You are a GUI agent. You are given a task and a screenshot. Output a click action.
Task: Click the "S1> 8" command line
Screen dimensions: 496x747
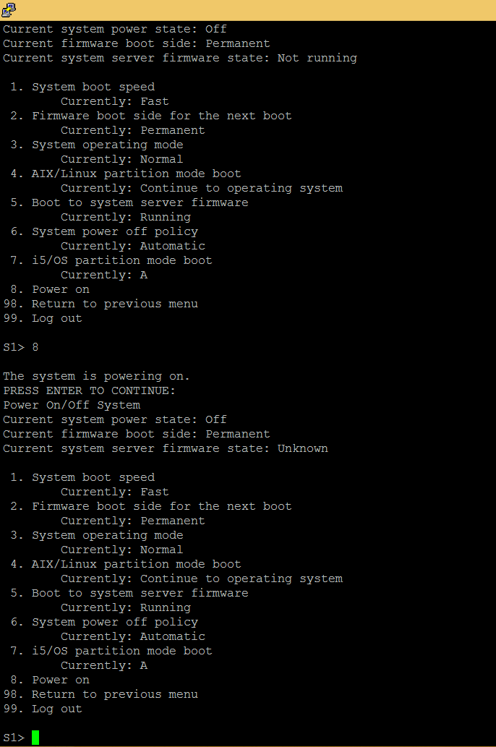pyautogui.click(x=21, y=347)
